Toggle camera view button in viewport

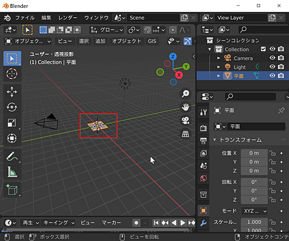(185, 120)
